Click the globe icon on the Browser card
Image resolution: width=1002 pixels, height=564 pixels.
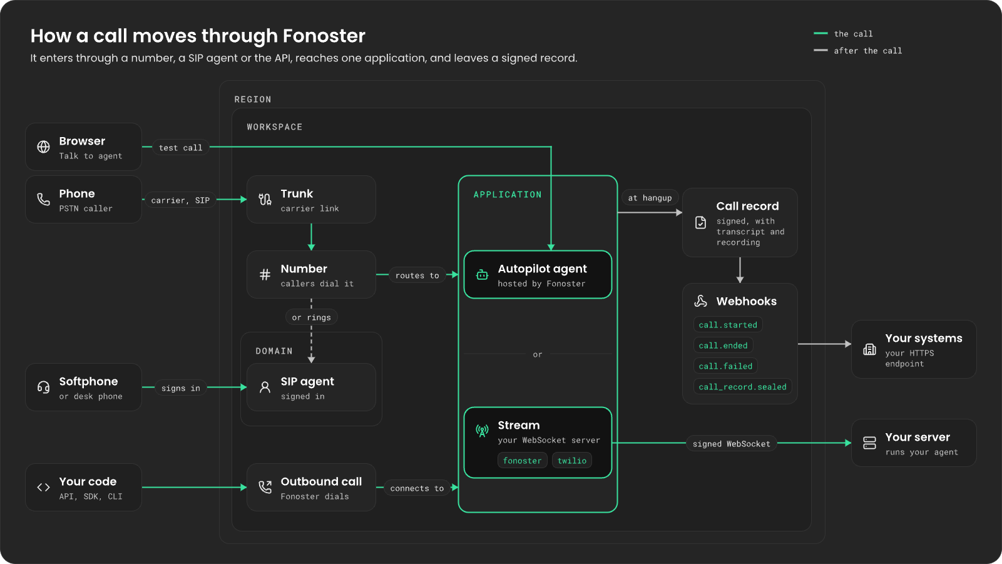pyautogui.click(x=43, y=146)
